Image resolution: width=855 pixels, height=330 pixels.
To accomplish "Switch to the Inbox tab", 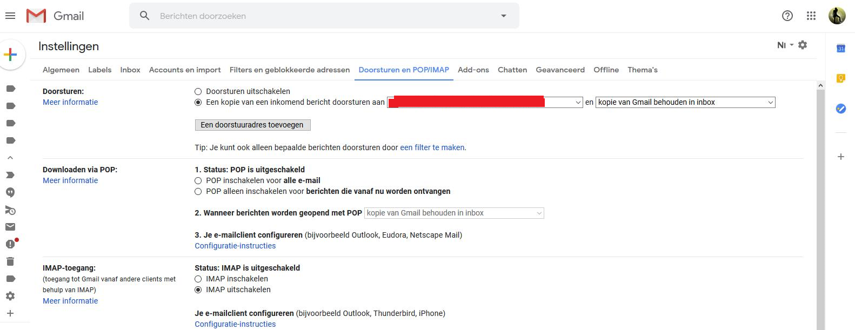I will pos(130,70).
